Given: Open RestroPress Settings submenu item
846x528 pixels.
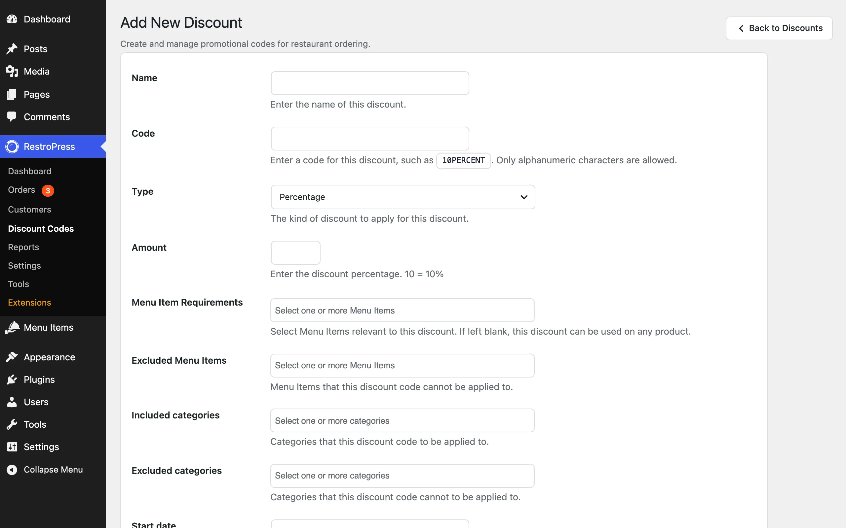Looking at the screenshot, I should click(24, 265).
